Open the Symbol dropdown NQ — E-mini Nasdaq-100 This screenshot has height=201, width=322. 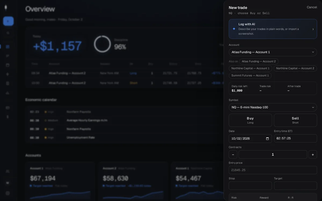pyautogui.click(x=273, y=107)
